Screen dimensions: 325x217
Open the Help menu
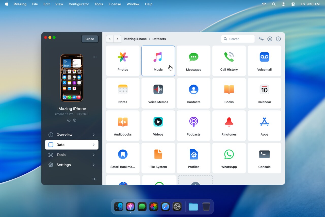pos(149,4)
